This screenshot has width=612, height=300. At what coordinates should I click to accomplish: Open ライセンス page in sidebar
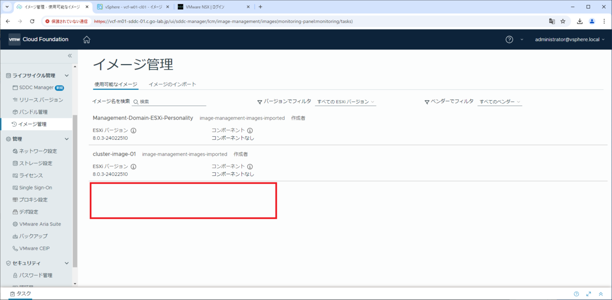tap(28, 175)
